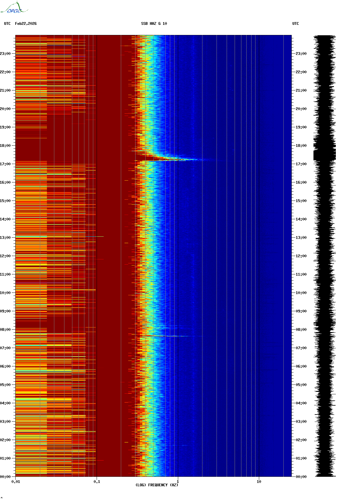338x501 pixels.
Task: Click the (LOG) FREQUENCY (HZ) axis label
Action: (x=157, y=485)
